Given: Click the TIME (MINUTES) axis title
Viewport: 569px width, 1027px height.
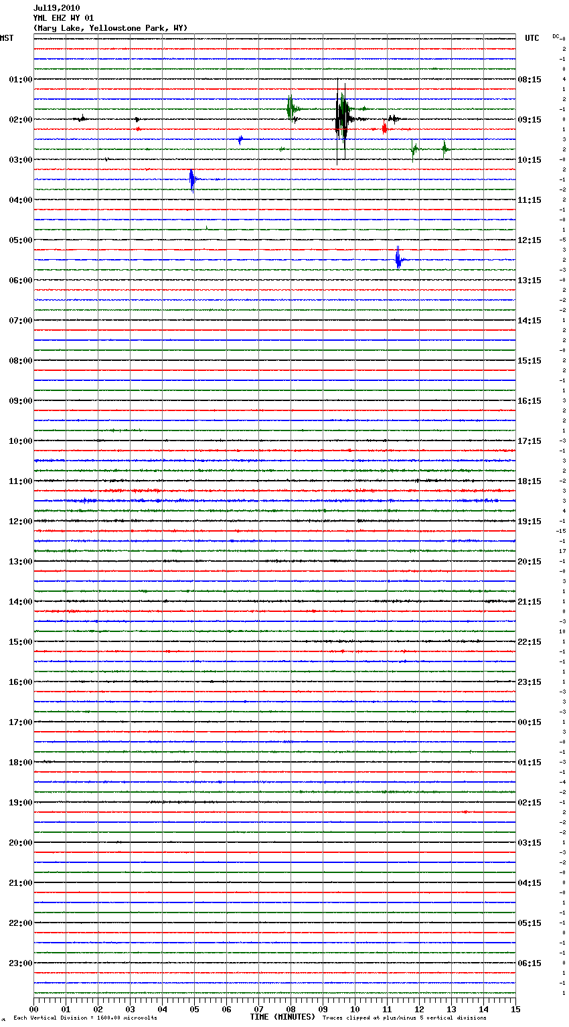Looking at the screenshot, I should coord(282,1017).
